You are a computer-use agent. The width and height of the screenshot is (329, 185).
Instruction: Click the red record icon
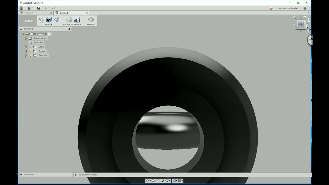coord(271,8)
